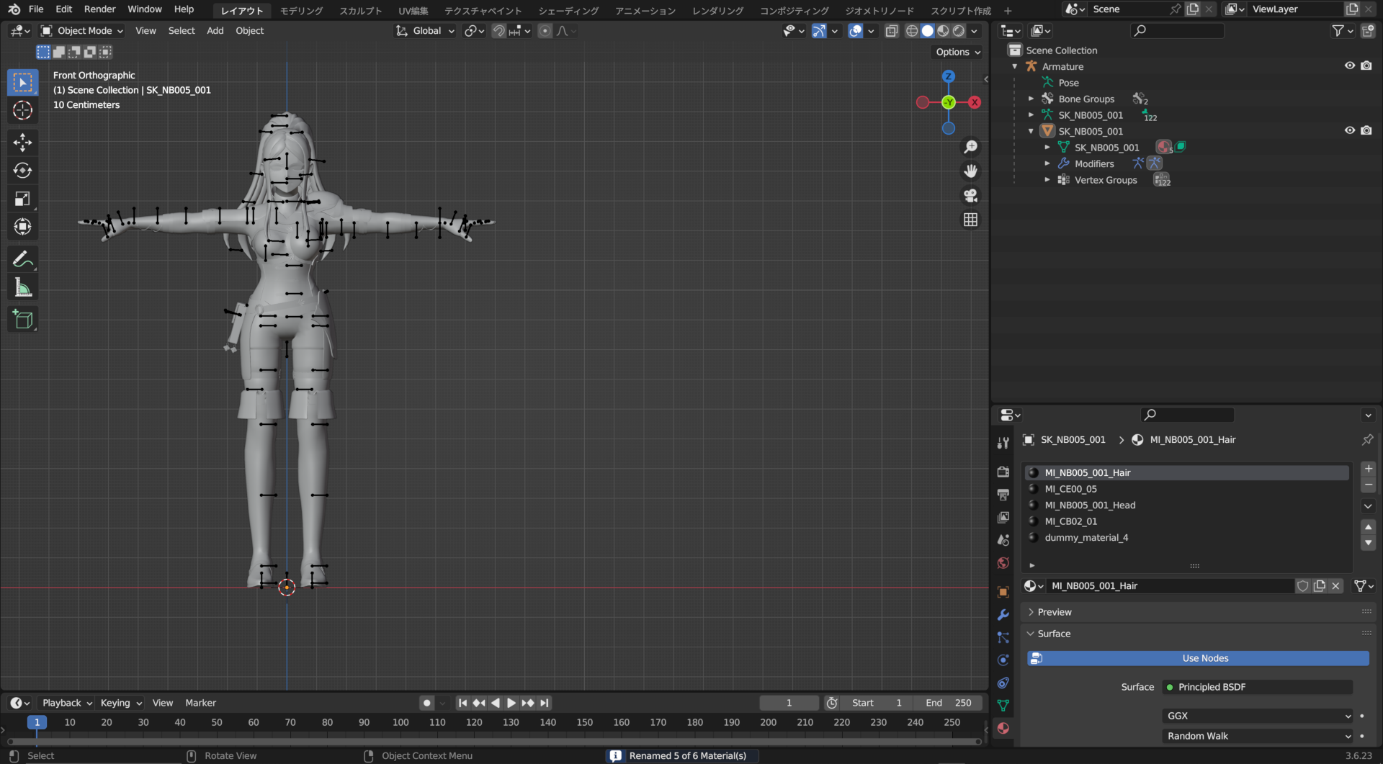Select MI_CB02_01 material slot
This screenshot has height=764, width=1383.
coord(1187,522)
